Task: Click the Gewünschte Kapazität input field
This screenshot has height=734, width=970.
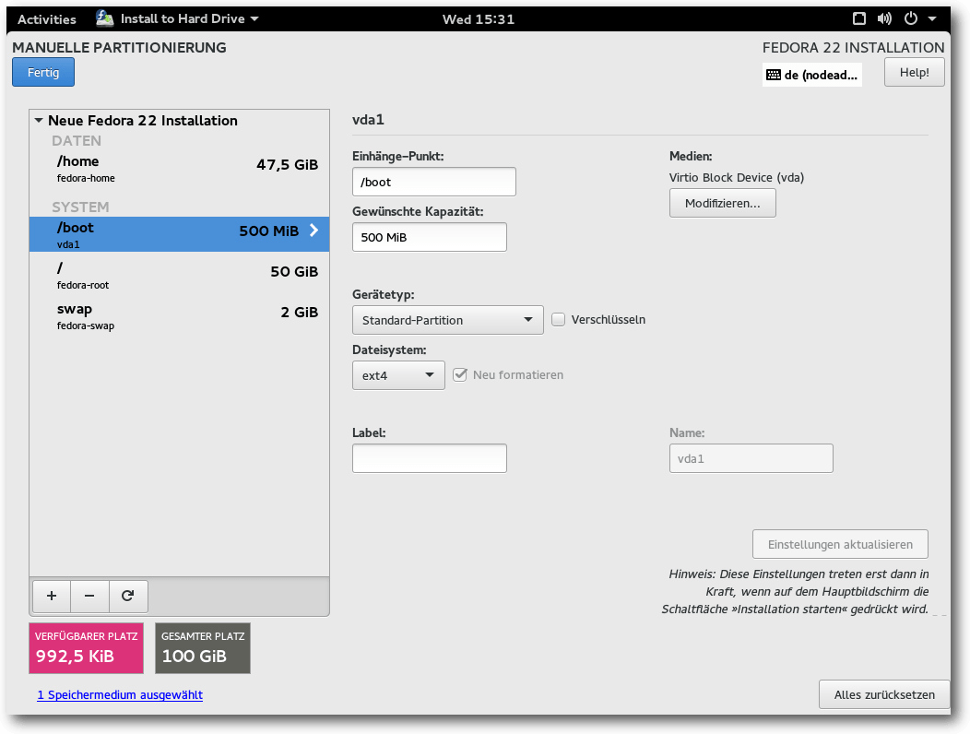Action: click(430, 237)
